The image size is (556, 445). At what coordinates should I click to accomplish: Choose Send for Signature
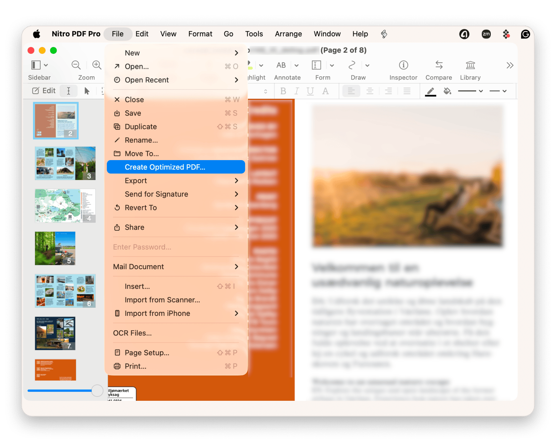[176, 194]
